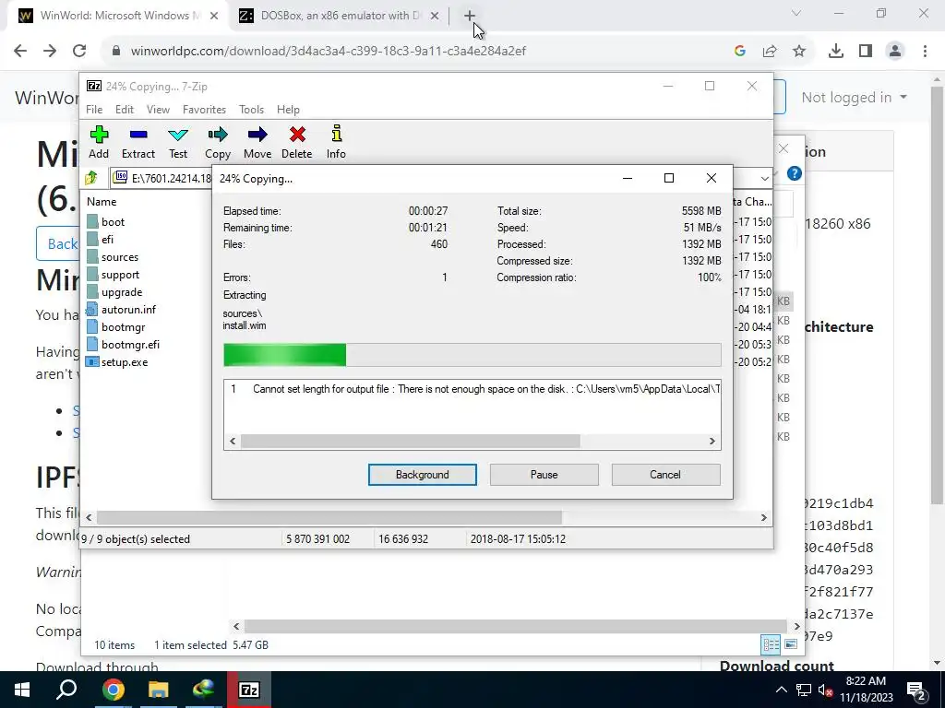
Task: Bookmark this page with star icon
Action: tap(799, 52)
